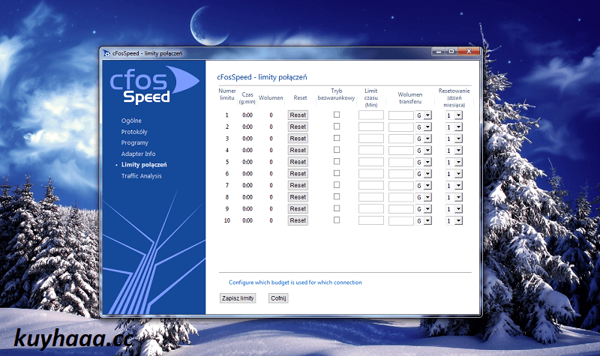Screen dimensions: 600x356
Task: Reset limit number 8
Action: pos(298,197)
